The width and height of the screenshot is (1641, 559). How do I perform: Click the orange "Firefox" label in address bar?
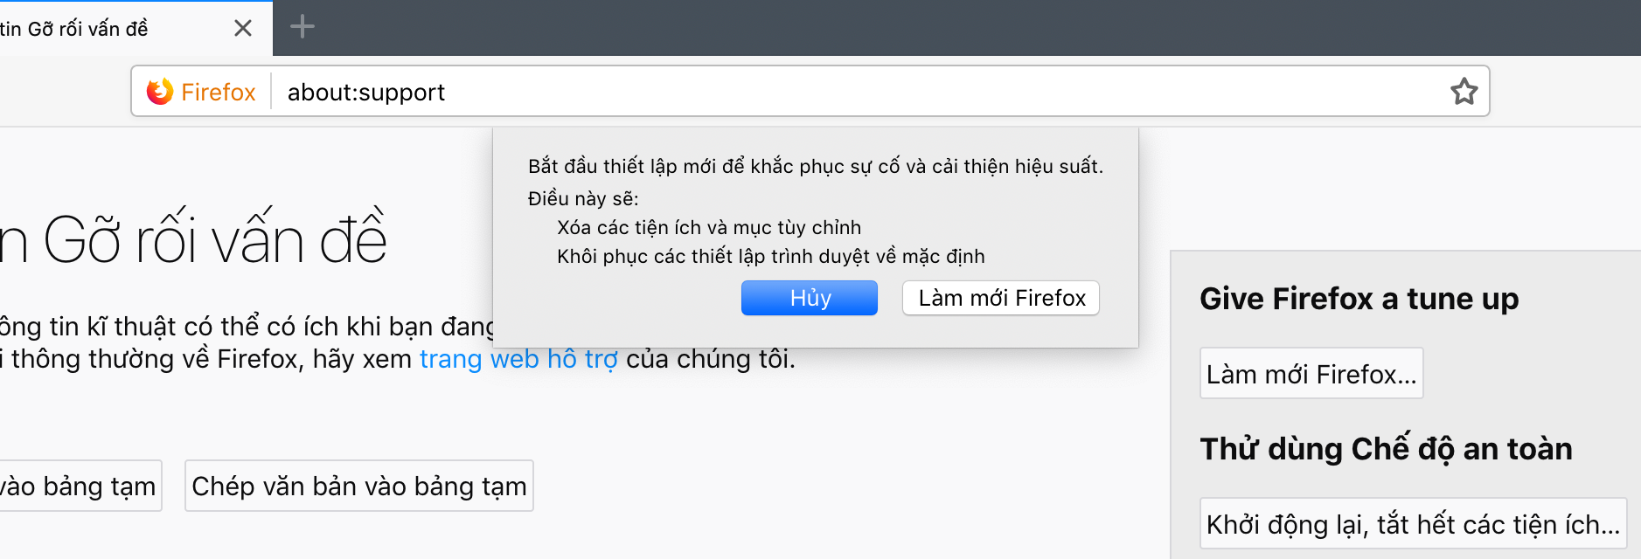pyautogui.click(x=219, y=92)
